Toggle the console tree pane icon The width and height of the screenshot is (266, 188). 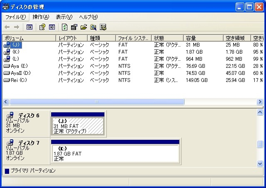30,27
